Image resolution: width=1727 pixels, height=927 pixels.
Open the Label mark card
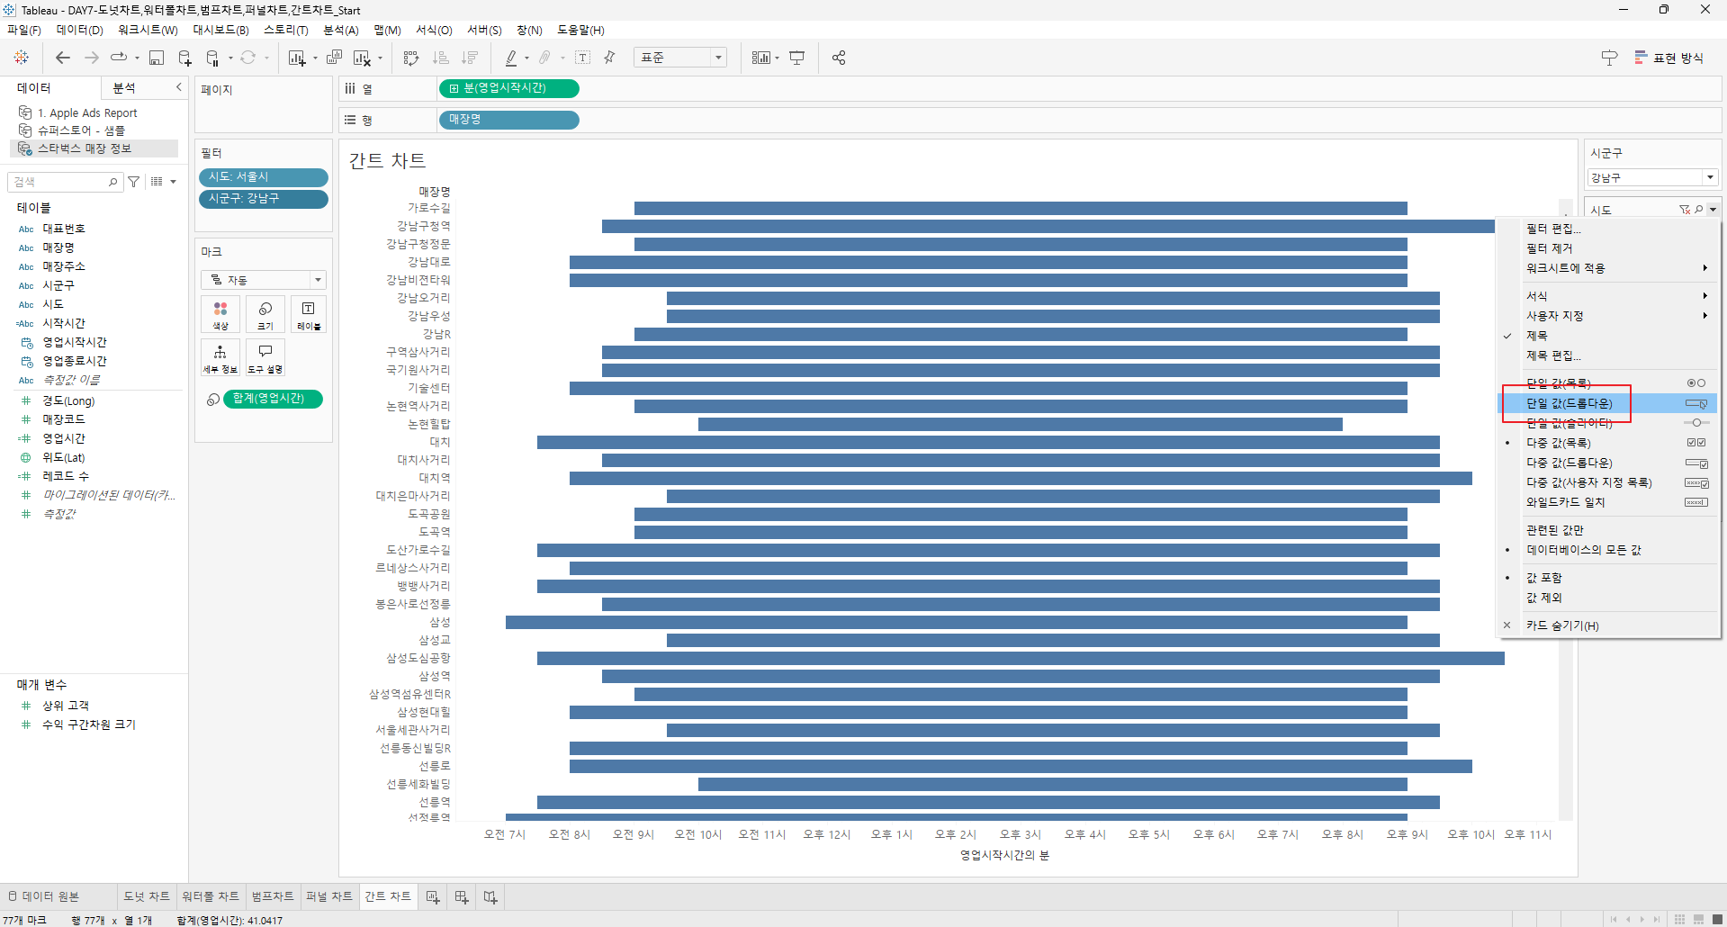(309, 314)
